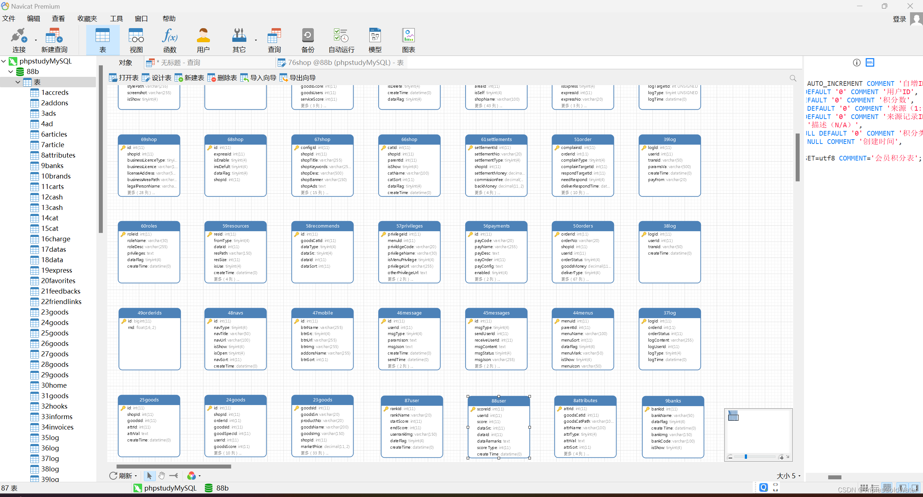Image resolution: width=923 pixels, height=497 pixels.
Task: Click the search magnifier icon
Action: tap(793, 78)
